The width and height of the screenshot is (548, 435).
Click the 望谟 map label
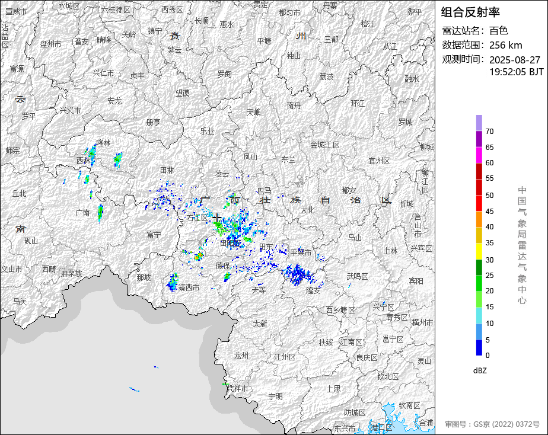[x=183, y=93]
